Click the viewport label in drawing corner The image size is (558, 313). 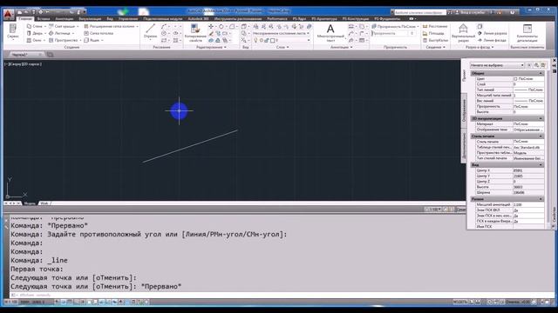[x=24, y=64]
